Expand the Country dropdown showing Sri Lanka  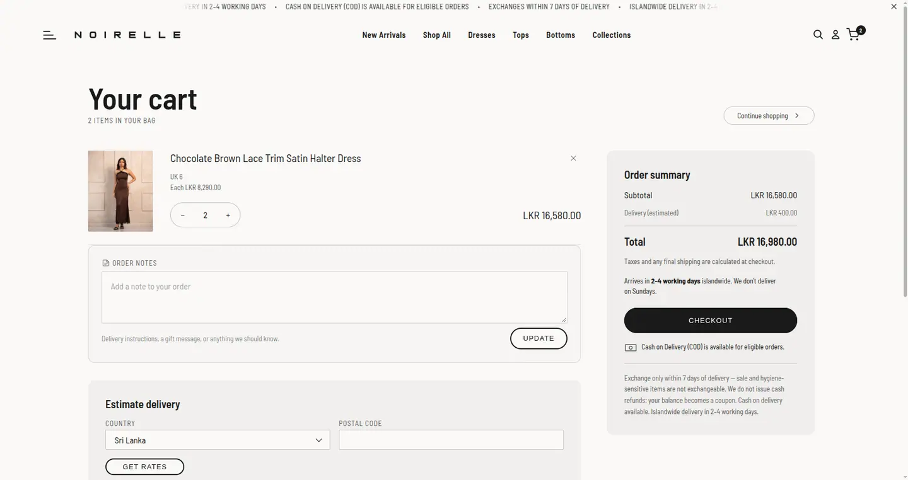pyautogui.click(x=218, y=440)
